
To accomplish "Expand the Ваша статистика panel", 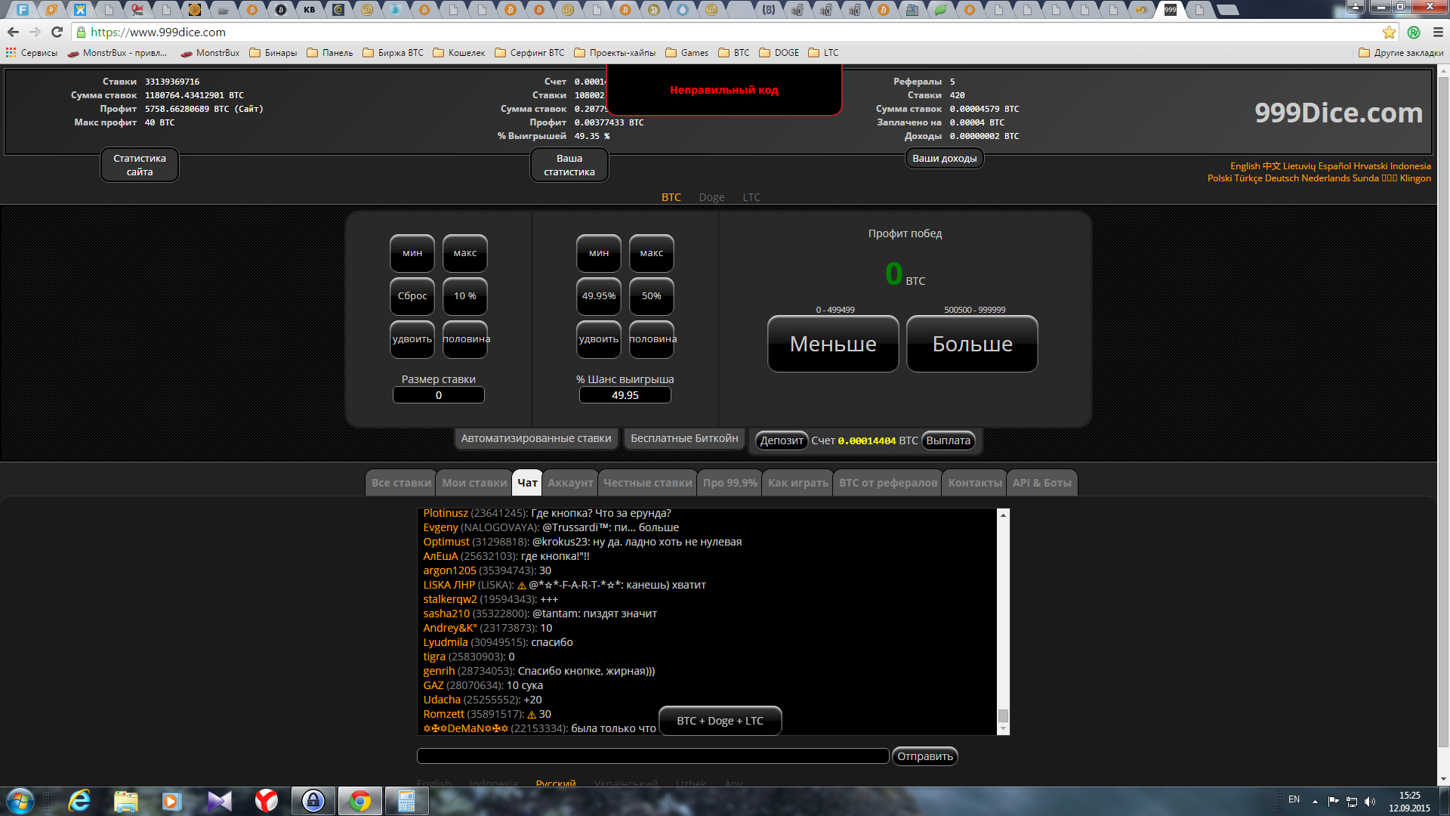I will coord(569,165).
